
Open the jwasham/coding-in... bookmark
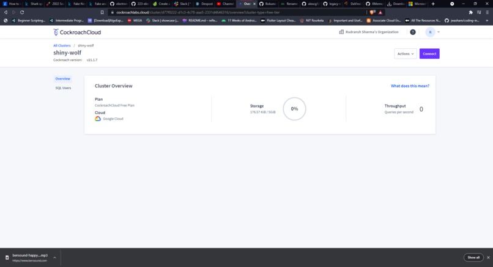pos(462,20)
